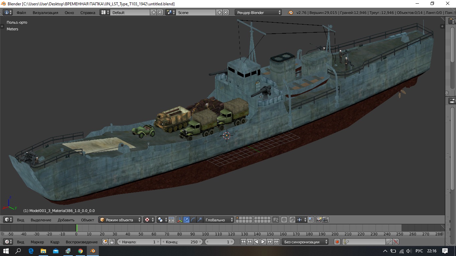
Task: Play the animation forward
Action: 263,242
